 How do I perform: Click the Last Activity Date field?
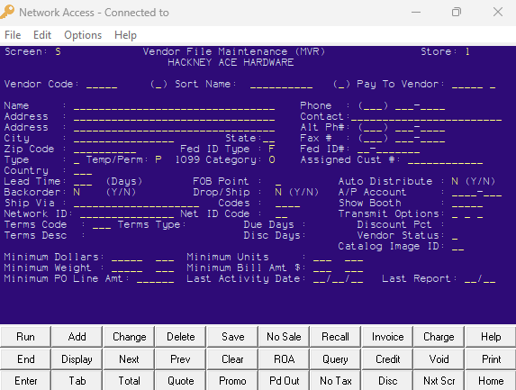[339, 279]
